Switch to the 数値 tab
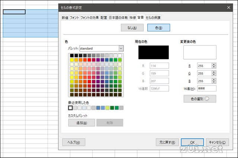Image resolution: width=238 pixels, height=158 pixels. click(65, 18)
